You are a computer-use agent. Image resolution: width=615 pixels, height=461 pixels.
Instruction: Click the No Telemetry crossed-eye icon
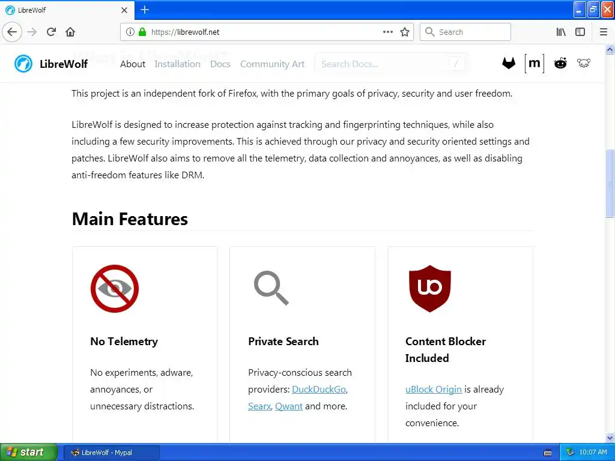coord(115,289)
